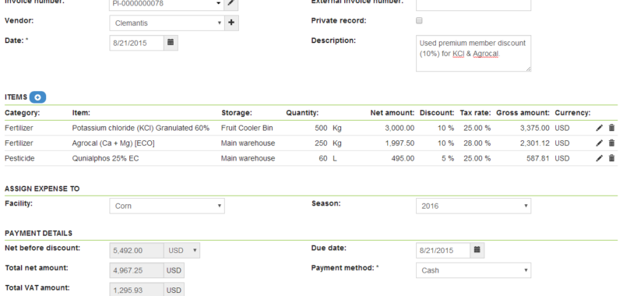The width and height of the screenshot is (623, 296).
Task: Open the Payment method dropdown showing Cash
Action: coord(473,270)
